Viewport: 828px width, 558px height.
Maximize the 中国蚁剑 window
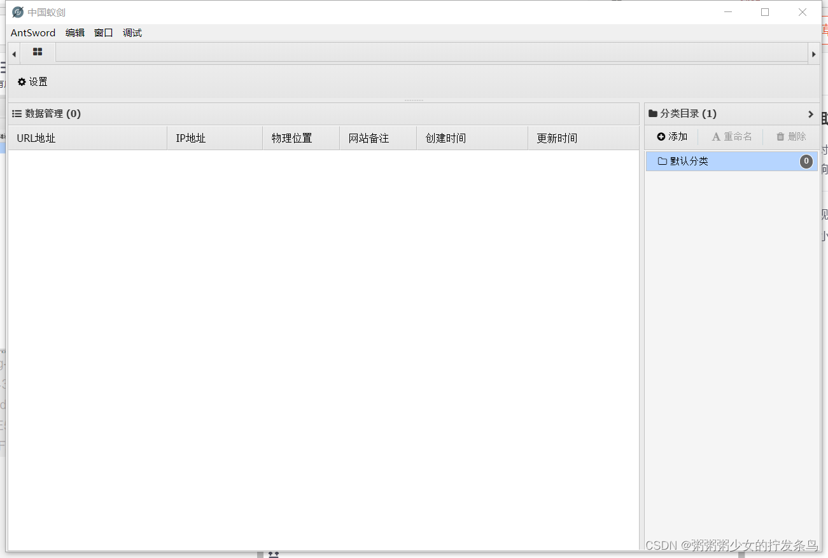coord(765,12)
